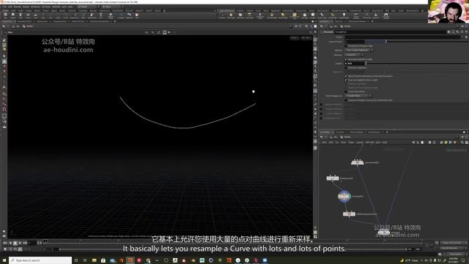
Task: Open the File menu
Action: 5,7
